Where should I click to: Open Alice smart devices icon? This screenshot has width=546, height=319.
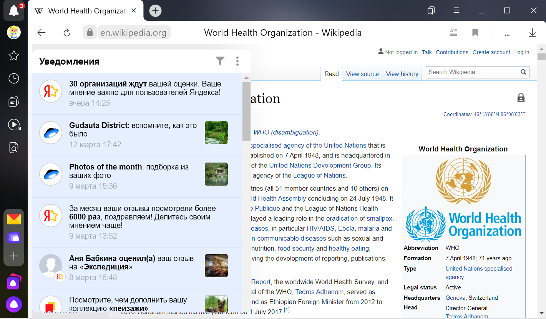(14, 282)
